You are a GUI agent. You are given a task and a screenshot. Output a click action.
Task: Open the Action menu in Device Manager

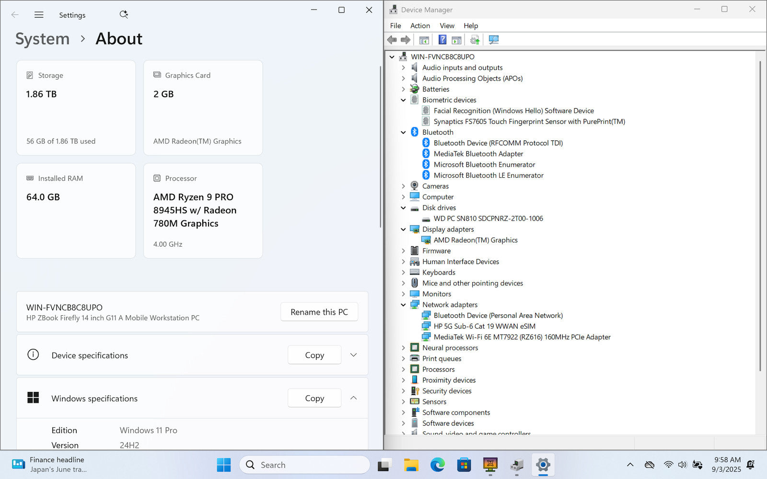tap(420, 26)
